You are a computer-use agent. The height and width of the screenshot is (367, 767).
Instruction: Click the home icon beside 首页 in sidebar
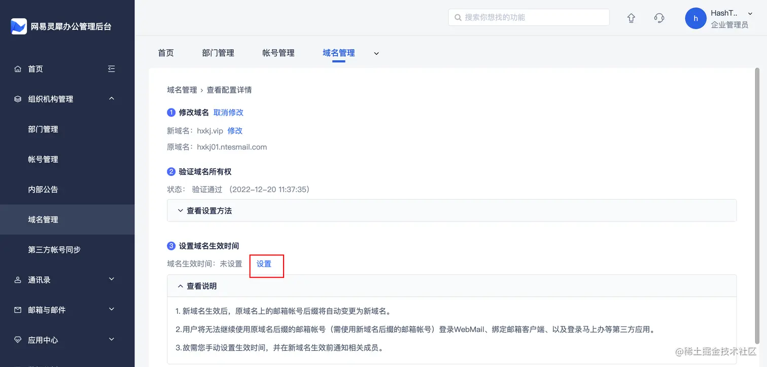click(x=18, y=69)
